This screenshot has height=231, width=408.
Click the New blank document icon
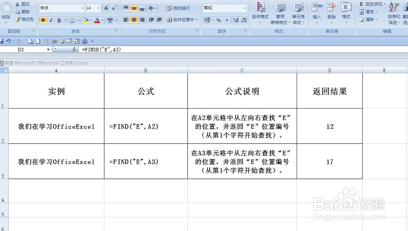38,41
